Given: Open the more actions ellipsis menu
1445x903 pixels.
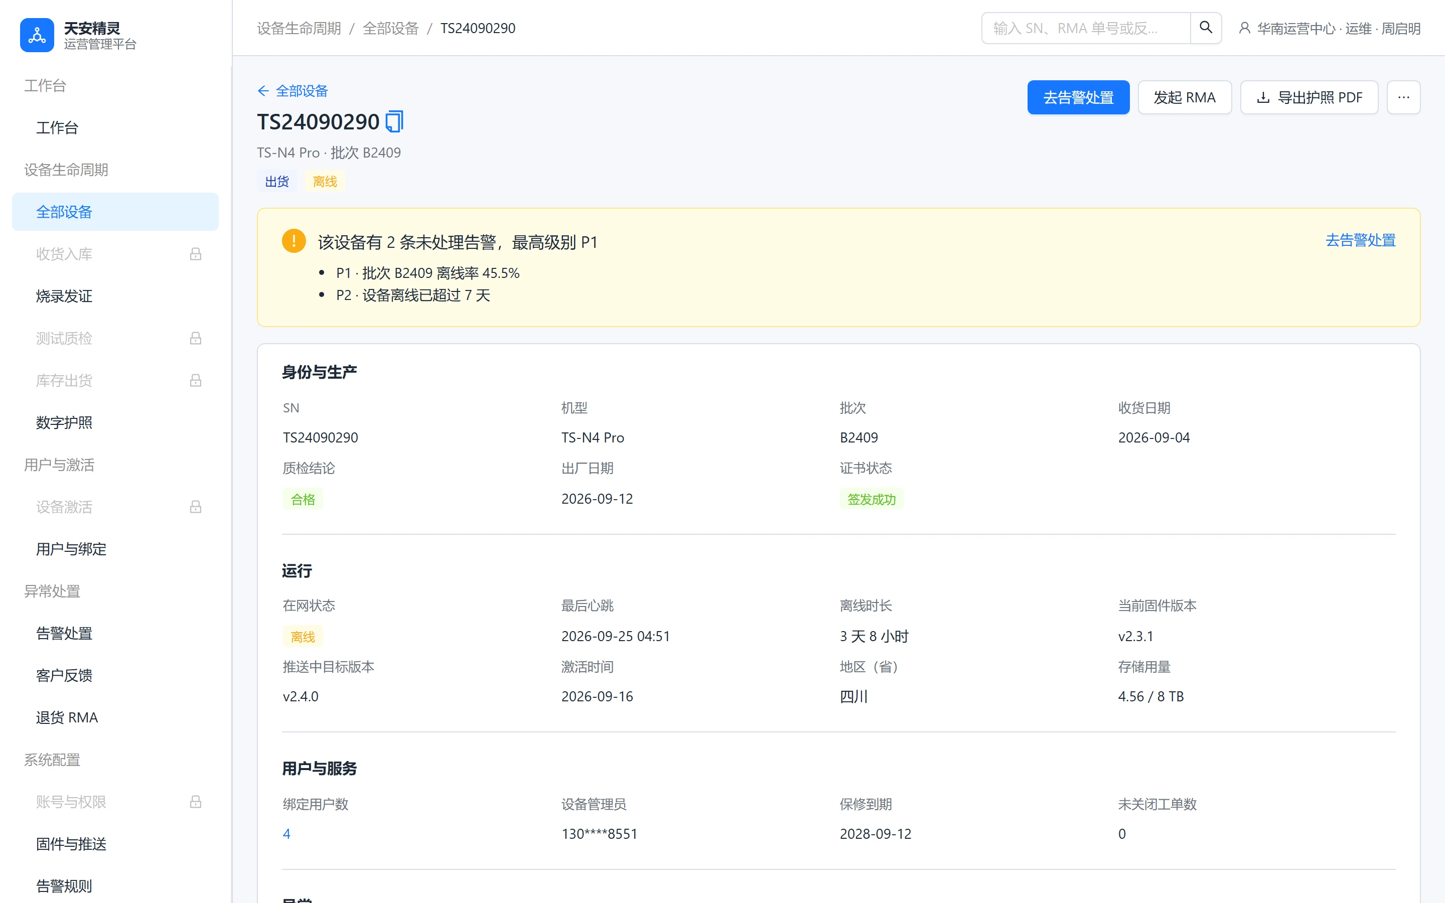Looking at the screenshot, I should point(1403,97).
